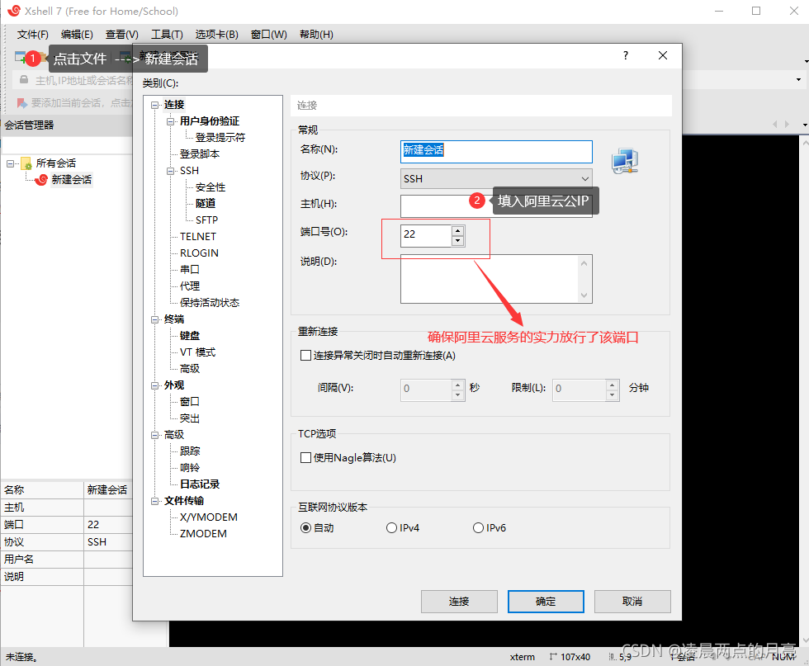
Task: Open the 协议 SSH dropdown
Action: point(496,178)
